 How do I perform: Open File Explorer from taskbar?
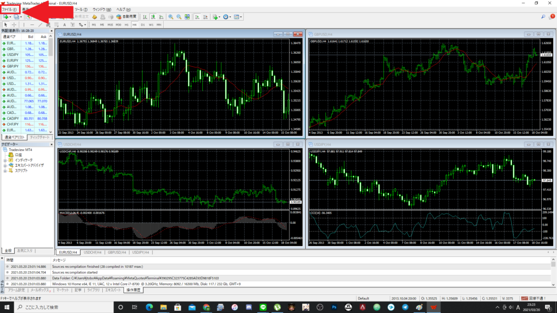tap(163, 308)
